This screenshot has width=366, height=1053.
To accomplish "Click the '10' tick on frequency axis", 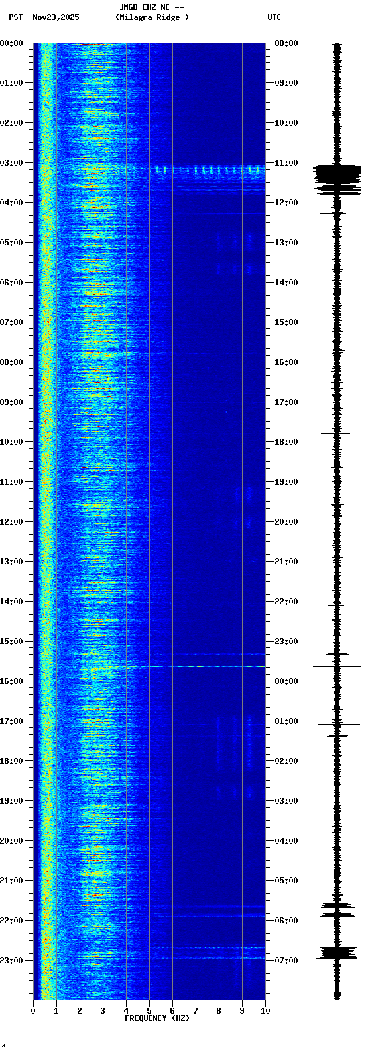I will click(265, 1011).
